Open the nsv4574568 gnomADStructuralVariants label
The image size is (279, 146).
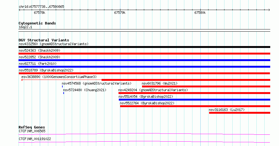click(x=97, y=83)
